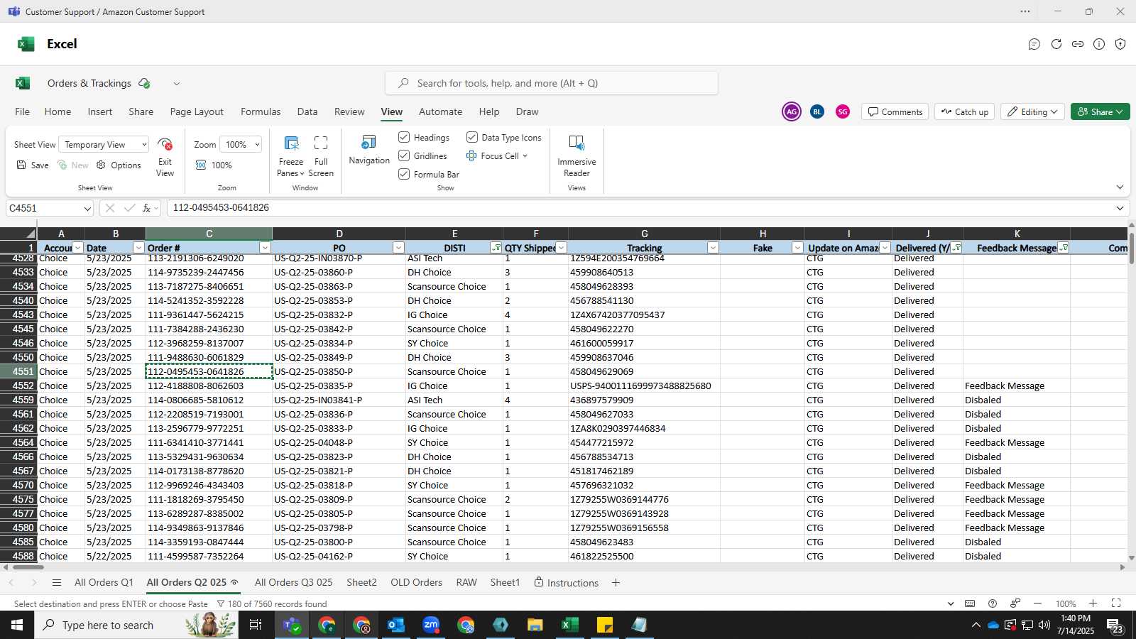Image resolution: width=1136 pixels, height=639 pixels.
Task: Click the vertical scrollbar thumb
Action: [x=1131, y=248]
